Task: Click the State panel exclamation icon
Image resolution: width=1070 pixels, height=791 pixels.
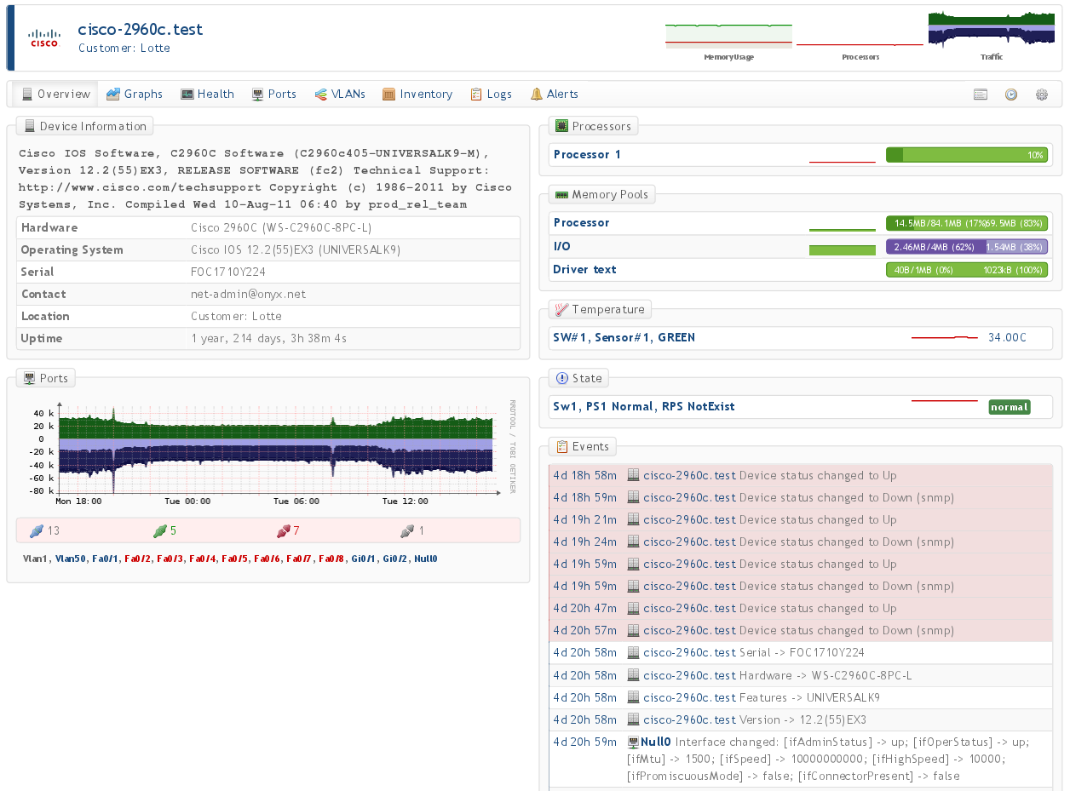Action: point(561,378)
